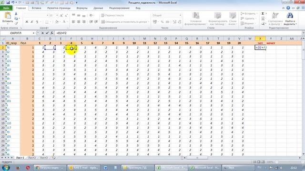
Task: Click the Clear eraser icon
Action: (x=263, y=23)
